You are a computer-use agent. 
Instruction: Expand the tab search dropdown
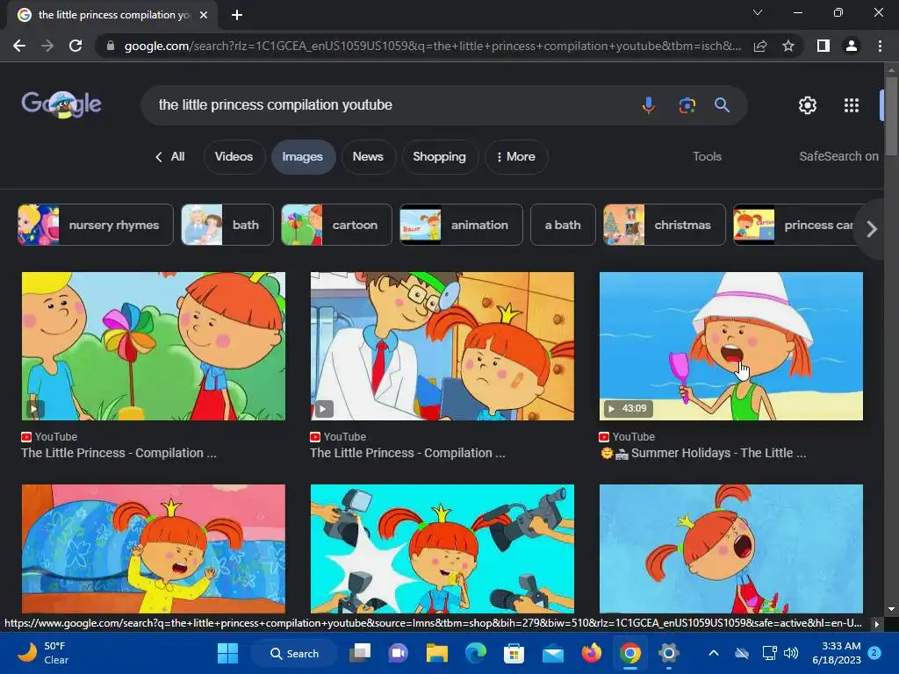point(758,12)
